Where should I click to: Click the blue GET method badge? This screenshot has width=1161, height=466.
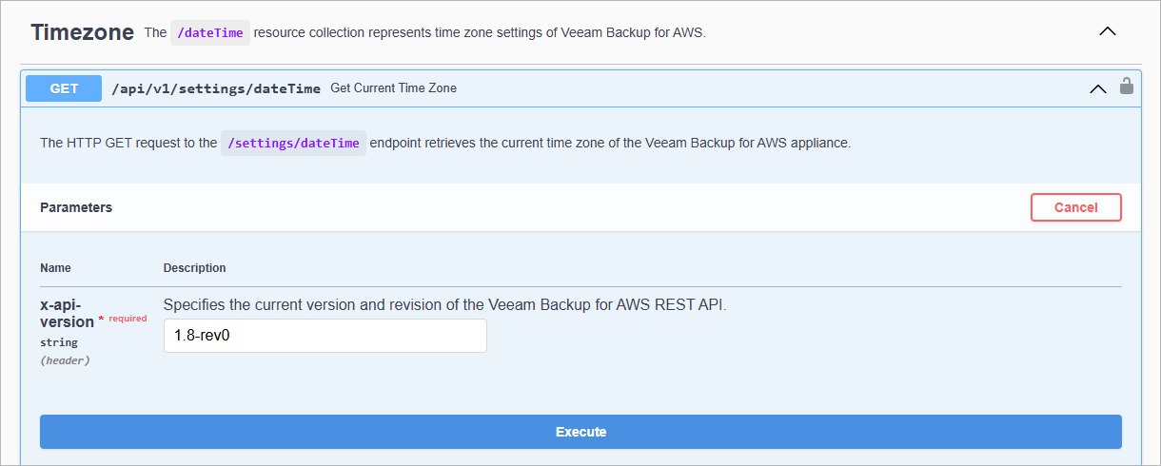(x=64, y=88)
